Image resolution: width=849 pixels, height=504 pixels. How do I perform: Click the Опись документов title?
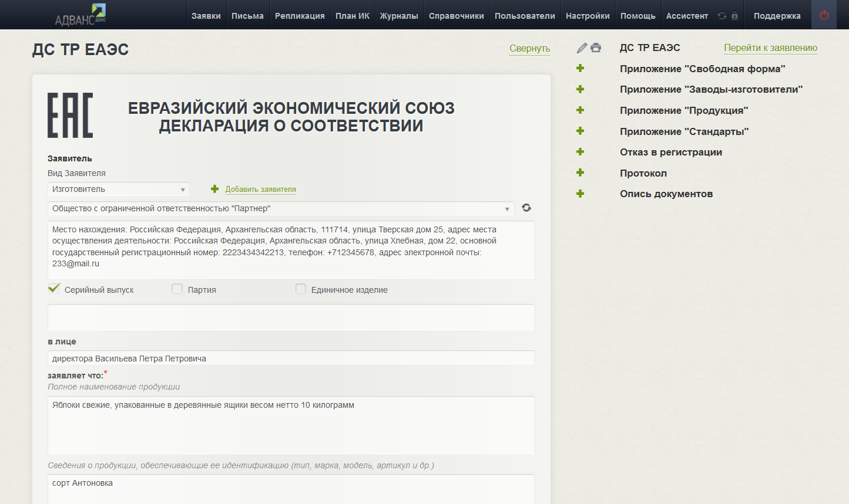point(666,194)
